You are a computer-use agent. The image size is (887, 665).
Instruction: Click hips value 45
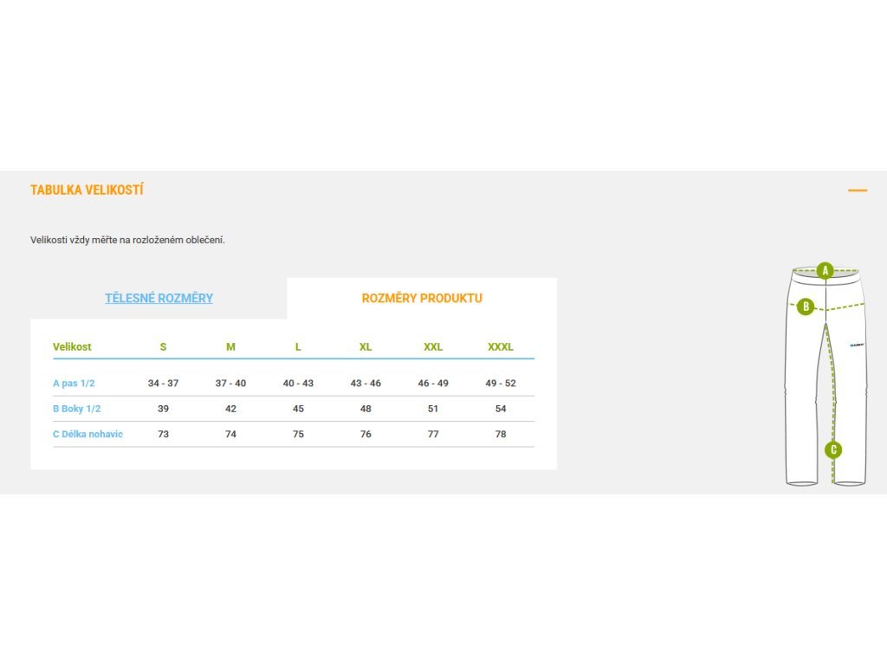[x=298, y=409]
